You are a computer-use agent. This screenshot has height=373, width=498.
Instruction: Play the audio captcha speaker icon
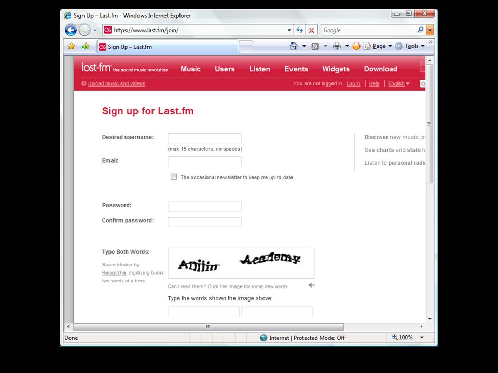pyautogui.click(x=312, y=285)
